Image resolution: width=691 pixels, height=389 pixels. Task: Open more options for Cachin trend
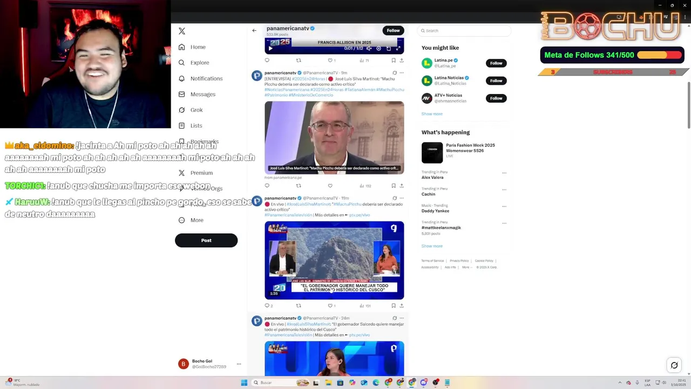pos(504,190)
